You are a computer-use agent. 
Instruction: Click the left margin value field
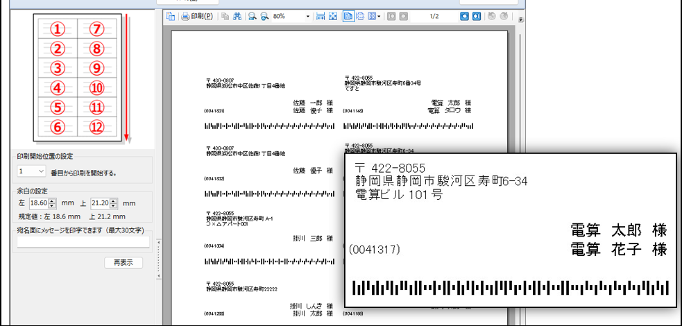(37, 203)
